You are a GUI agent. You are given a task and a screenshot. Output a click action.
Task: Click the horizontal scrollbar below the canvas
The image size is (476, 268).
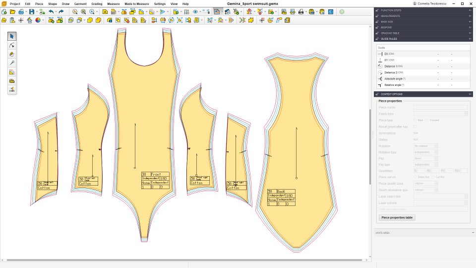click(x=184, y=260)
